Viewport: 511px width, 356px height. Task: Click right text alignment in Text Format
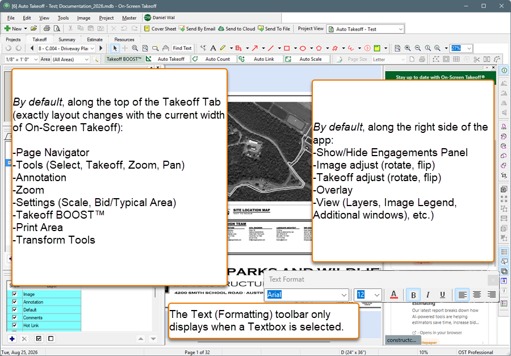tap(491, 295)
